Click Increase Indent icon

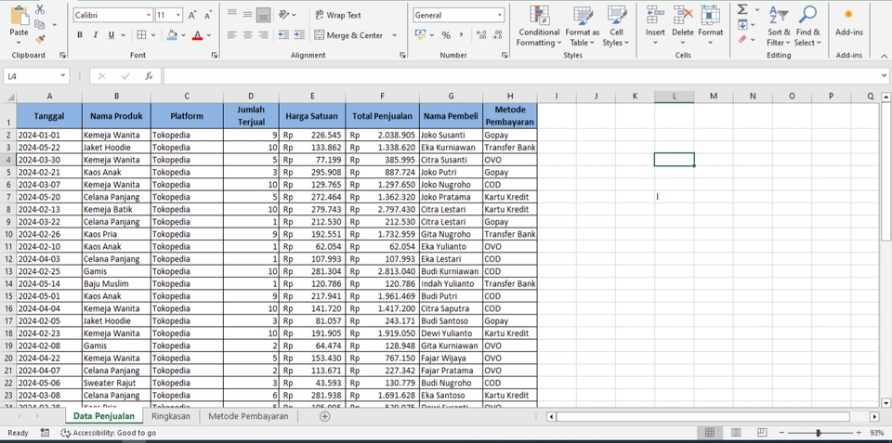point(299,35)
